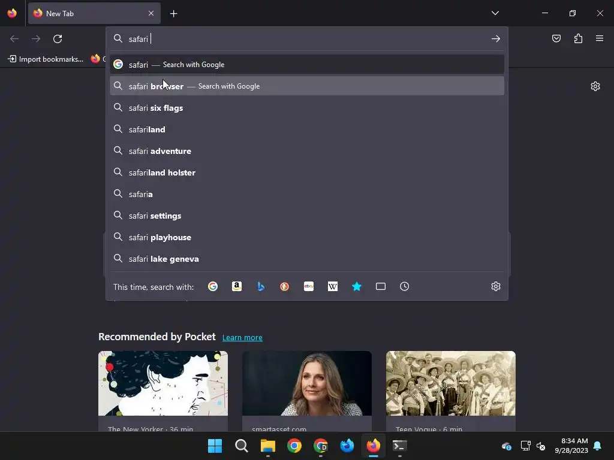Viewport: 614px width, 460px height.
Task: Close the New Tab tab
Action: (x=151, y=13)
